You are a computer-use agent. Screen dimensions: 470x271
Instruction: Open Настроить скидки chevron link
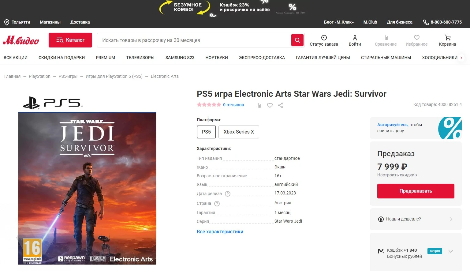coord(397,175)
